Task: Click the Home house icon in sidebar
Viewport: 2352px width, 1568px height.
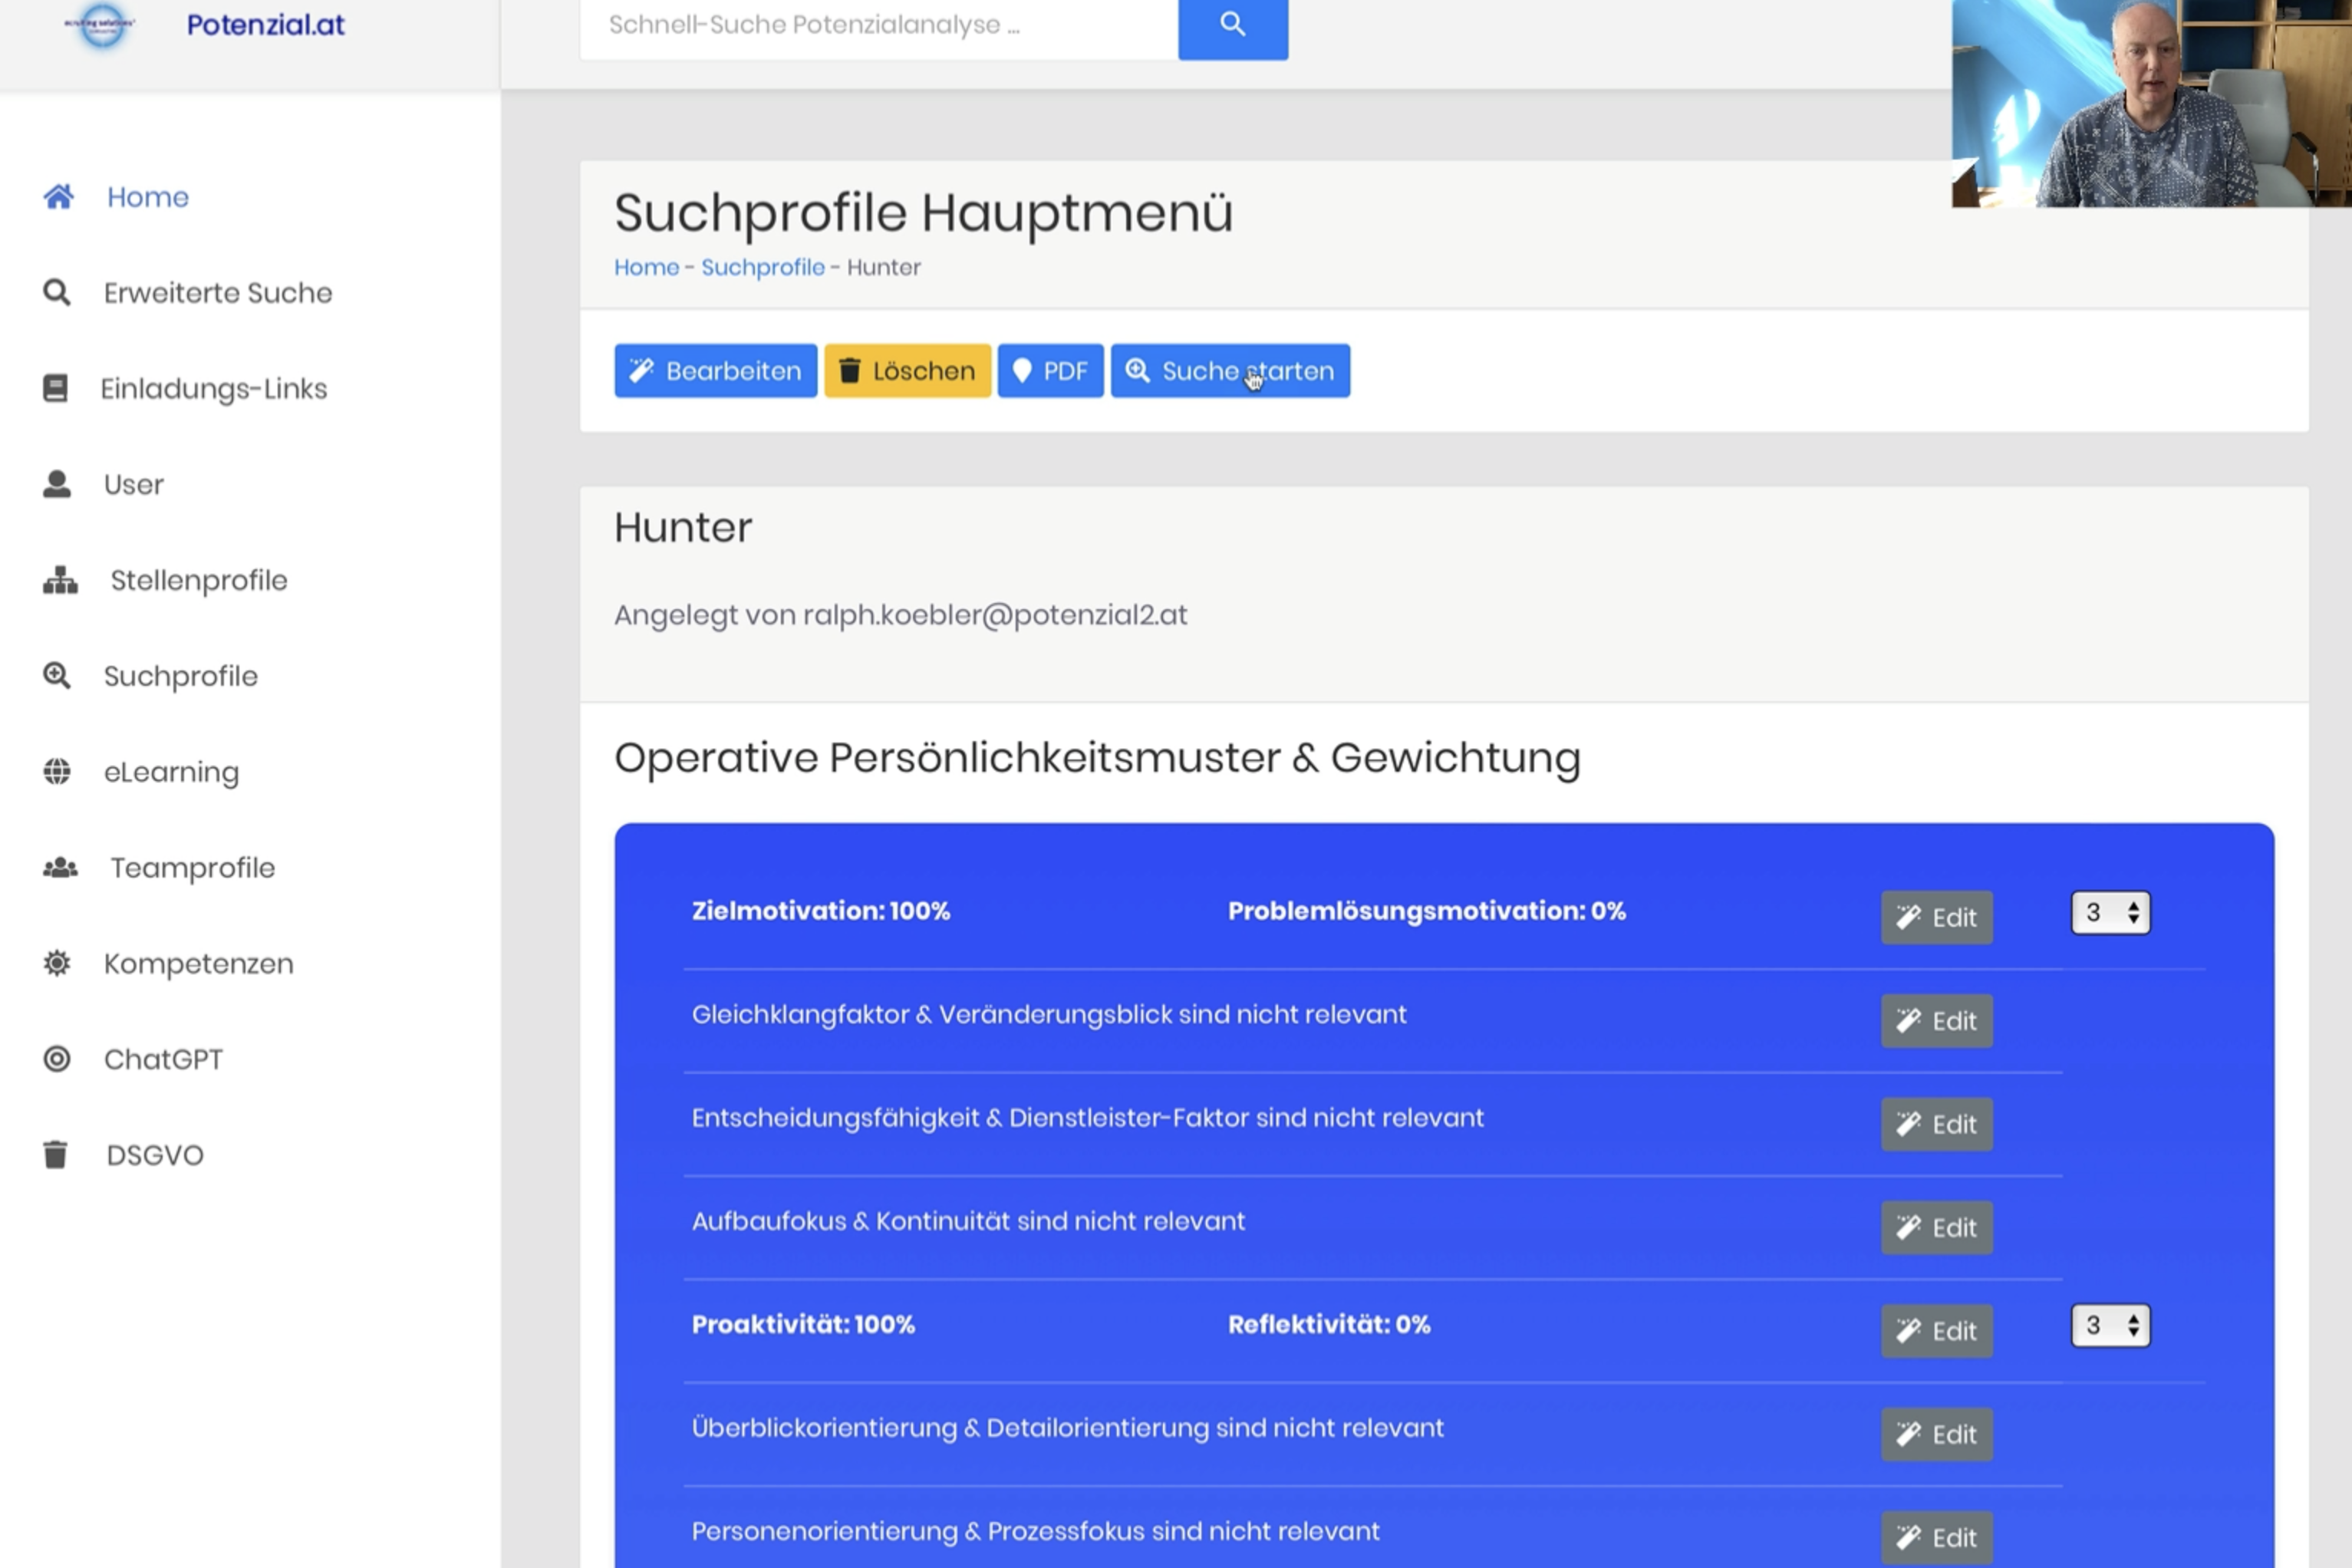Action: (58, 197)
